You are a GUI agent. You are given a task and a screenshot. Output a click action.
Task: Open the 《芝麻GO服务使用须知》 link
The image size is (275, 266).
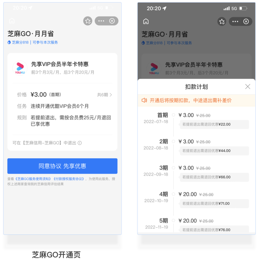pos(33,179)
